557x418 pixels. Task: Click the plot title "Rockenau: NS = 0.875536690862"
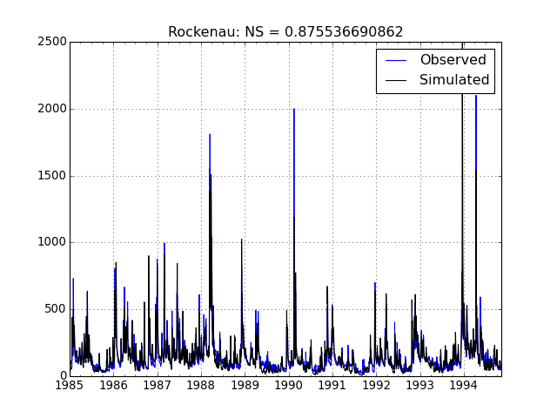pyautogui.click(x=285, y=32)
